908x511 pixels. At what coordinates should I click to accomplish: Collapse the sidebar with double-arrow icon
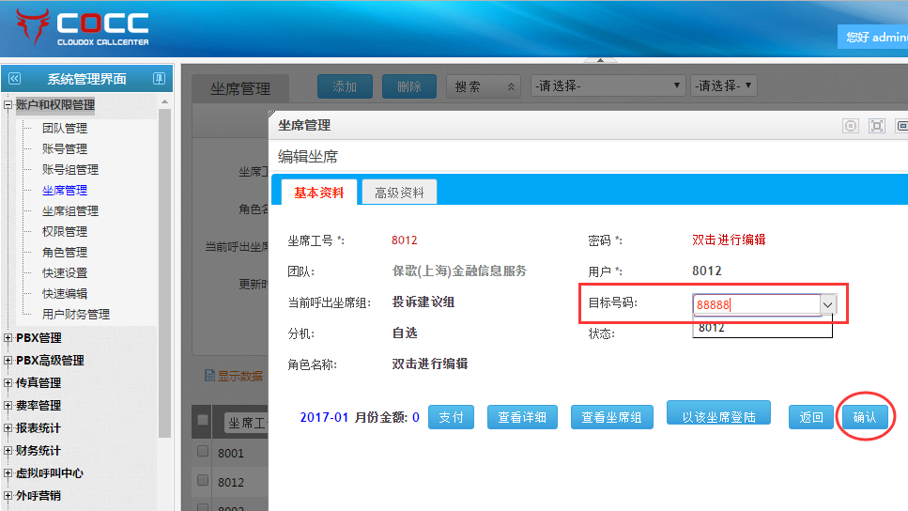tap(14, 79)
